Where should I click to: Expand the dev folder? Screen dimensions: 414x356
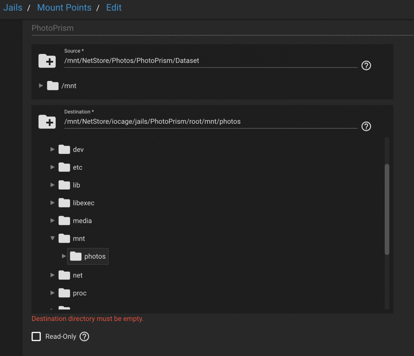52,149
